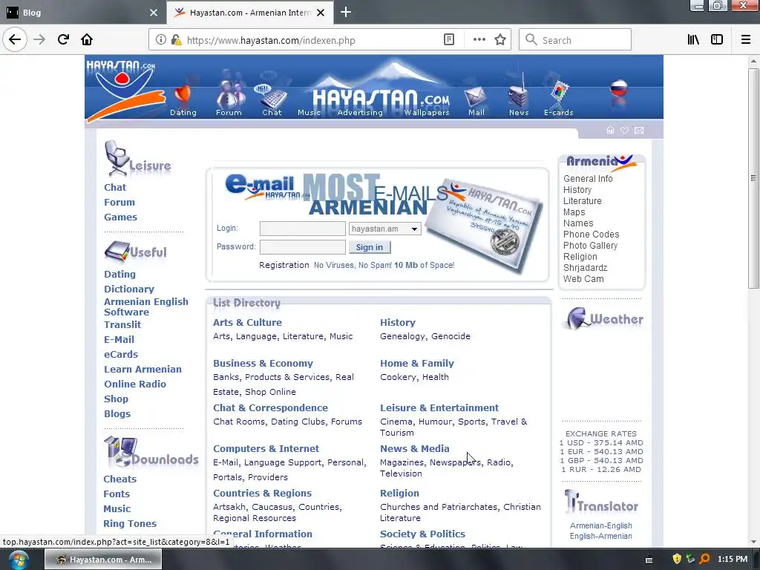This screenshot has width=760, height=570.
Task: Click the small heart favorites icon
Action: point(625,130)
